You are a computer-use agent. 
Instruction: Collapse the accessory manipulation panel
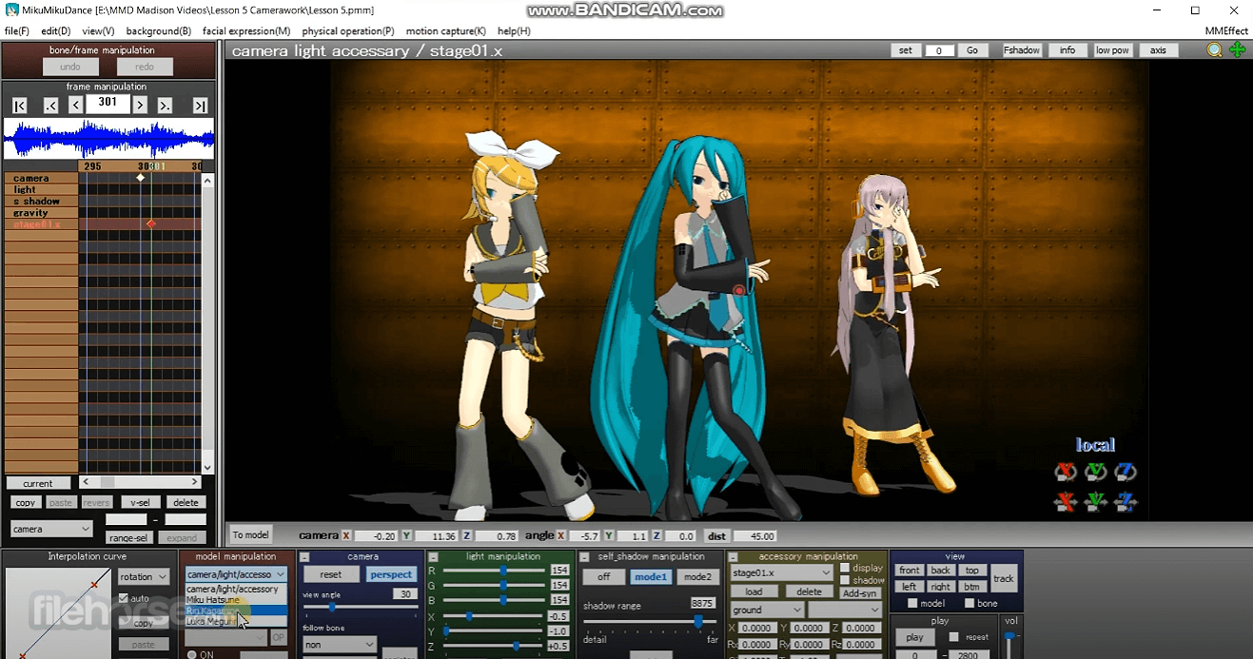(734, 556)
